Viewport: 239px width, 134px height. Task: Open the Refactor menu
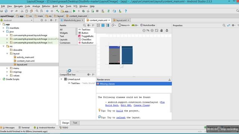46,6
